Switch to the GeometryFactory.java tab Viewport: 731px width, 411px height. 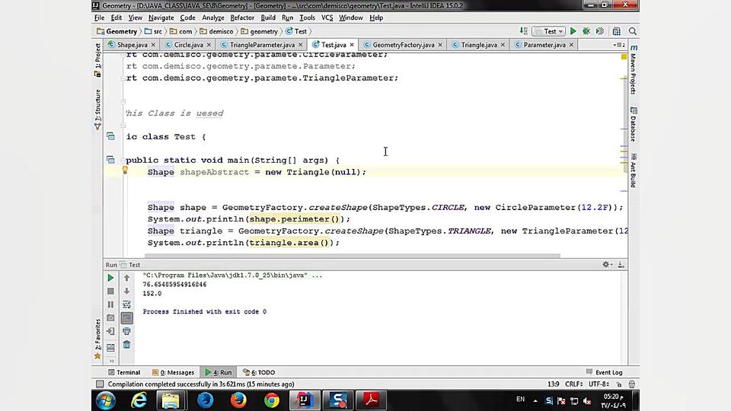coord(404,45)
